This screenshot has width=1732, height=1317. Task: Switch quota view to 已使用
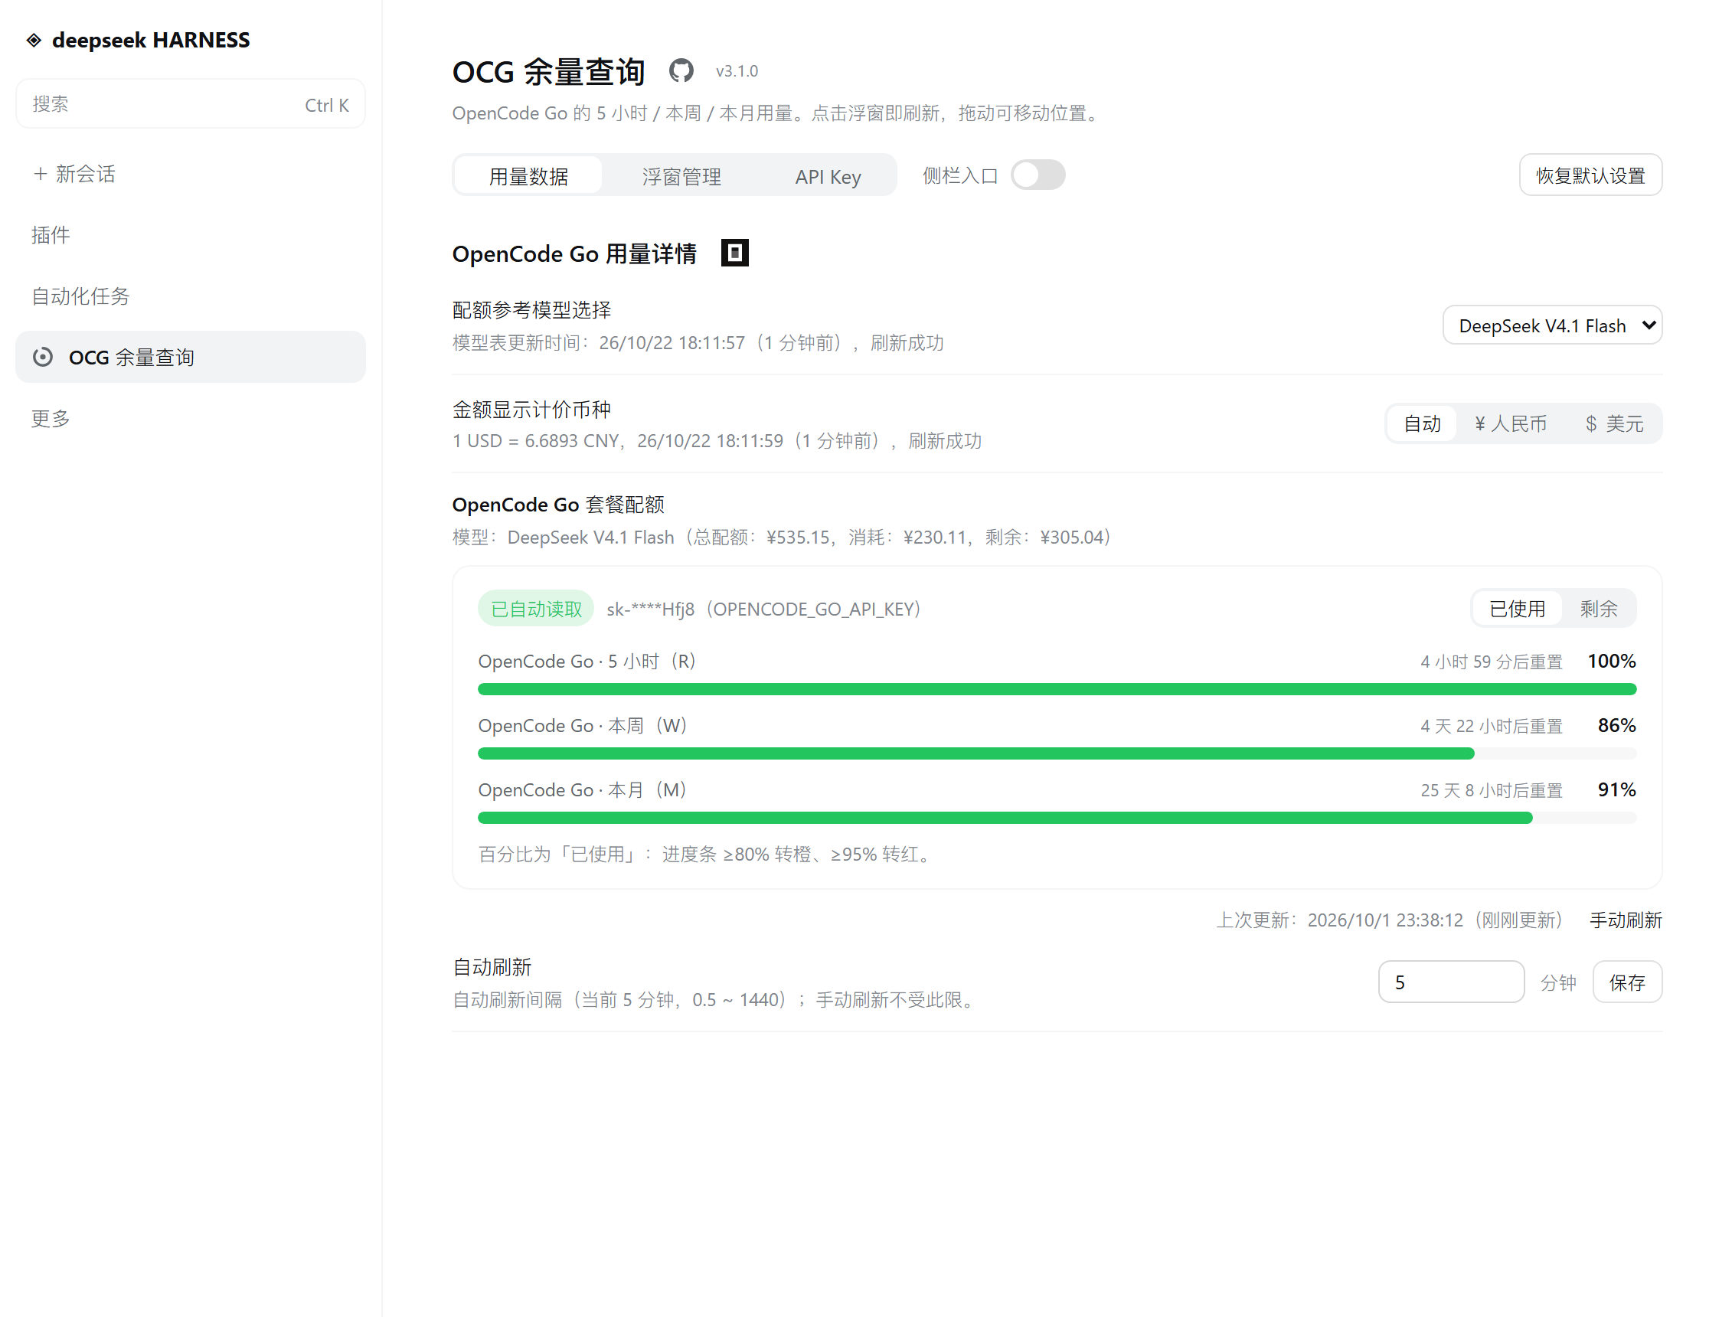click(1518, 609)
